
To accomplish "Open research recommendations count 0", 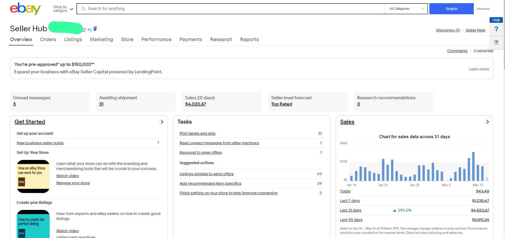I will (x=359, y=104).
